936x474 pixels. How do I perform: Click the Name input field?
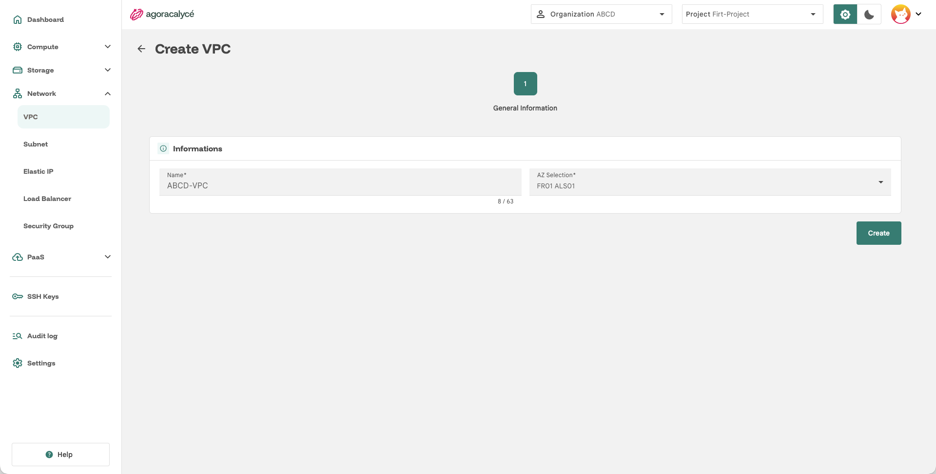coord(340,182)
